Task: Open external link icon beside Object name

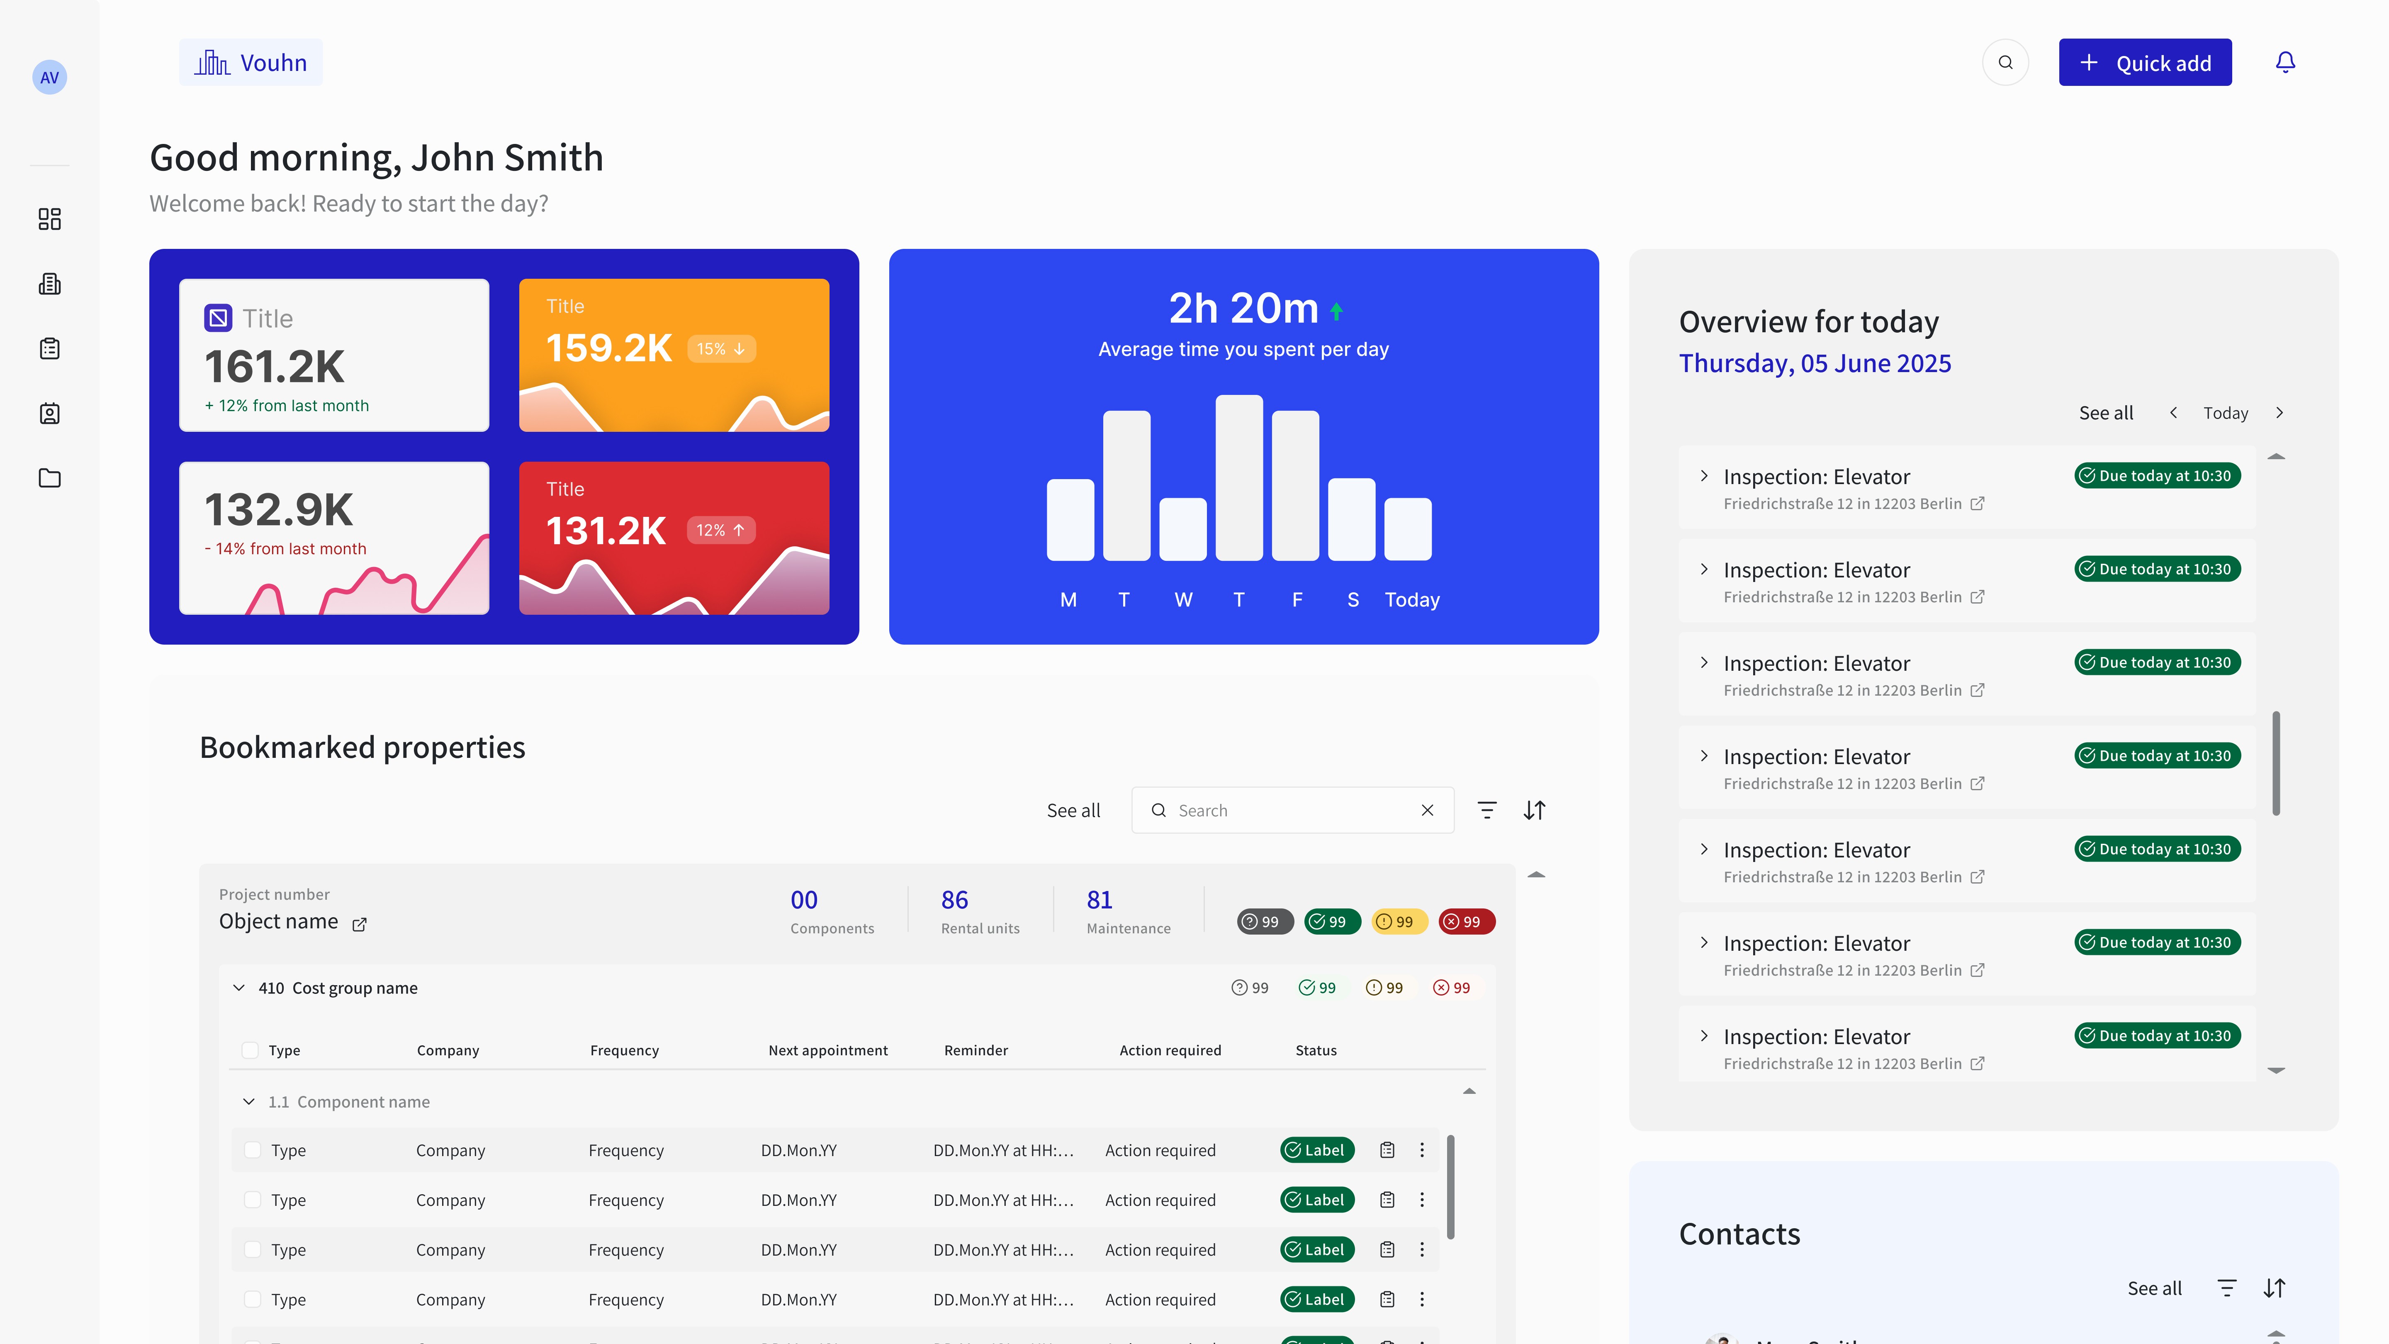Action: [360, 924]
